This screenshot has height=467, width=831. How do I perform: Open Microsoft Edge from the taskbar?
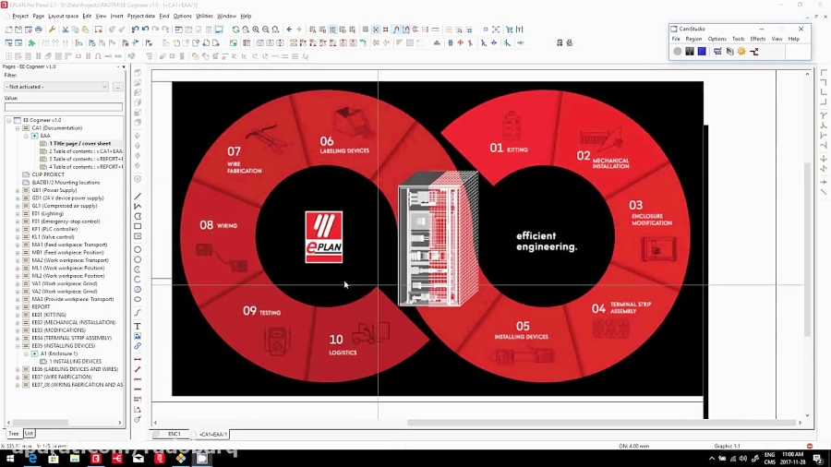[x=33, y=459]
